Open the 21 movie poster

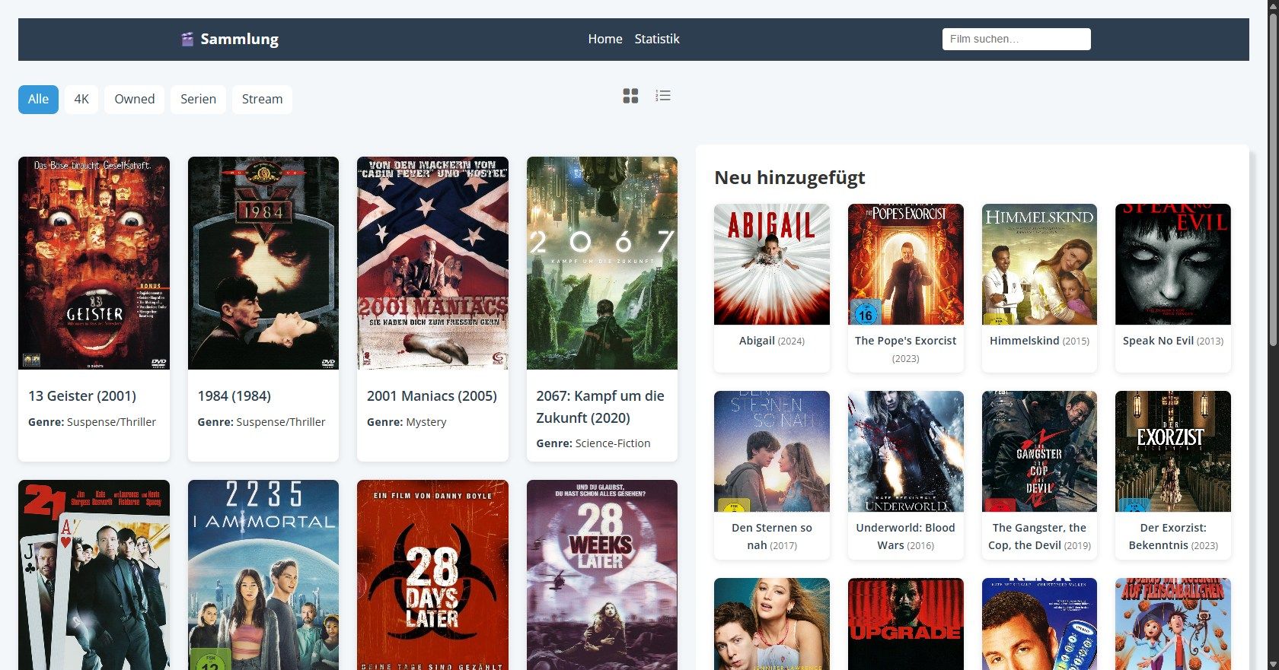tap(94, 575)
